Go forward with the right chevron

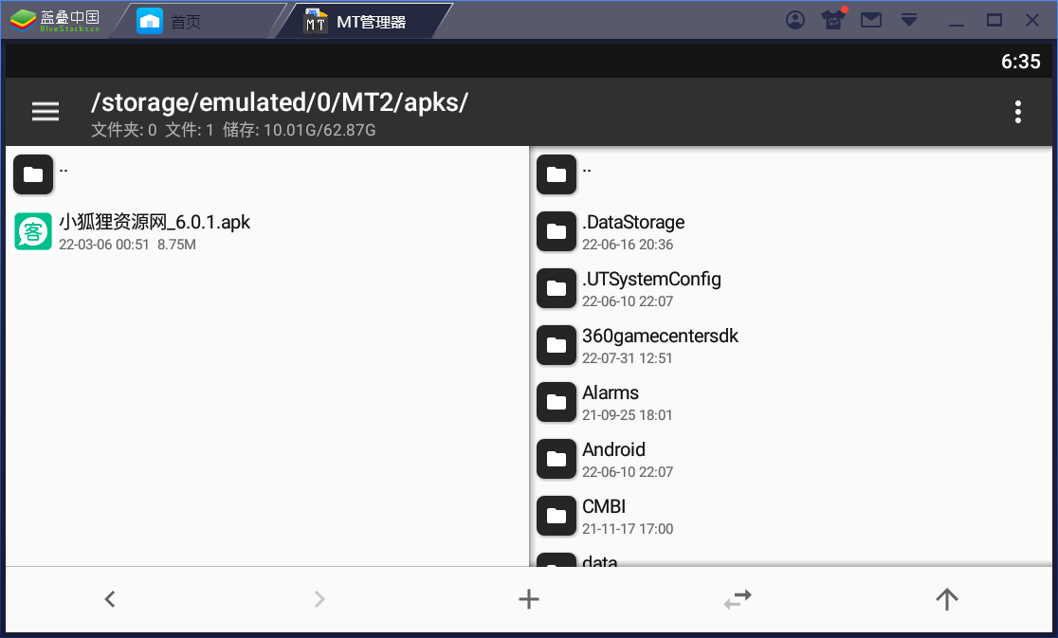(319, 599)
